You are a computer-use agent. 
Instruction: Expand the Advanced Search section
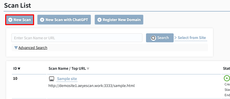(33, 48)
